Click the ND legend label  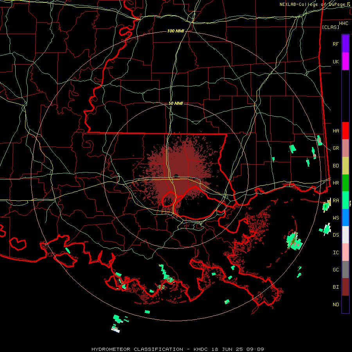[x=336, y=305]
